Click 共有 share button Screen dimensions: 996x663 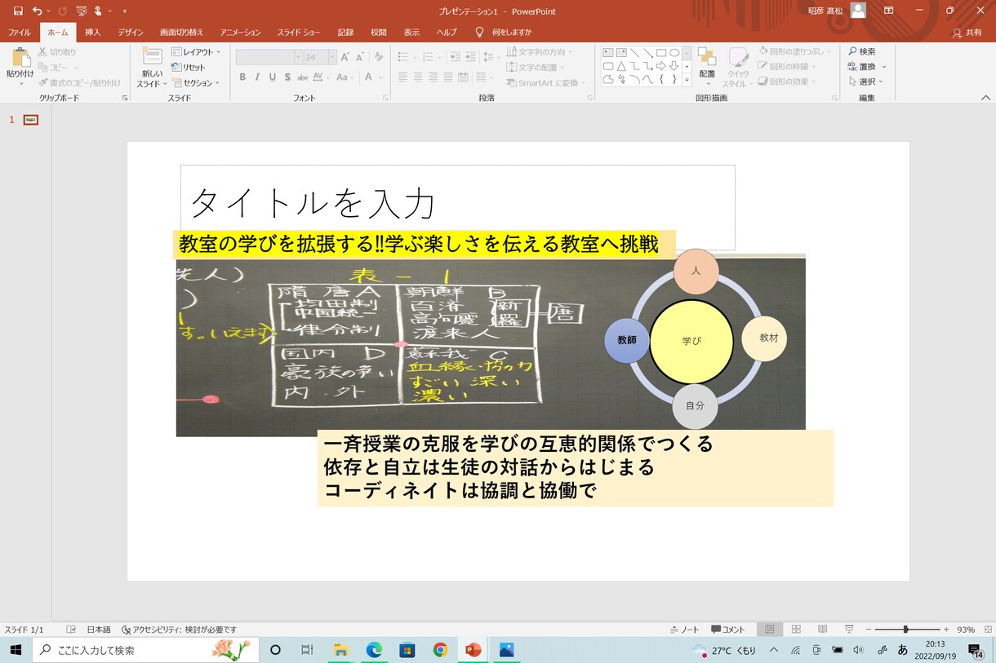click(967, 33)
